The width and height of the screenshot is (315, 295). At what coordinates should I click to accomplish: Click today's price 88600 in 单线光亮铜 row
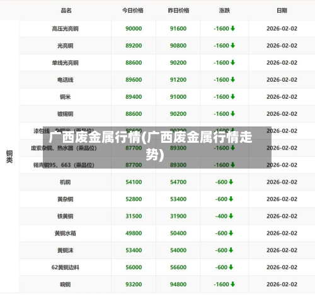point(134,63)
